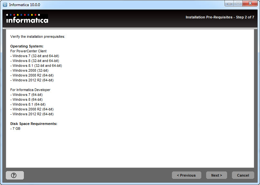Click the 'For Informatica Developer' line

(30, 90)
